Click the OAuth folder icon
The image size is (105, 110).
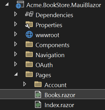pos(29,64)
